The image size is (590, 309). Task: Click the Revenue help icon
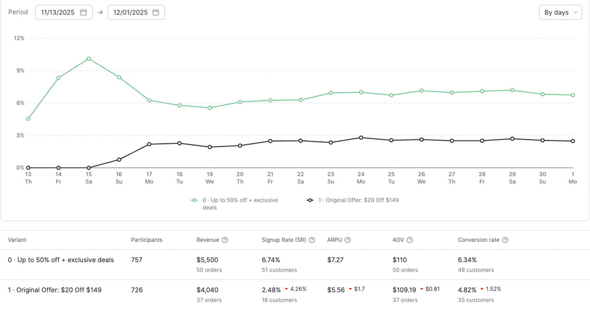point(225,240)
